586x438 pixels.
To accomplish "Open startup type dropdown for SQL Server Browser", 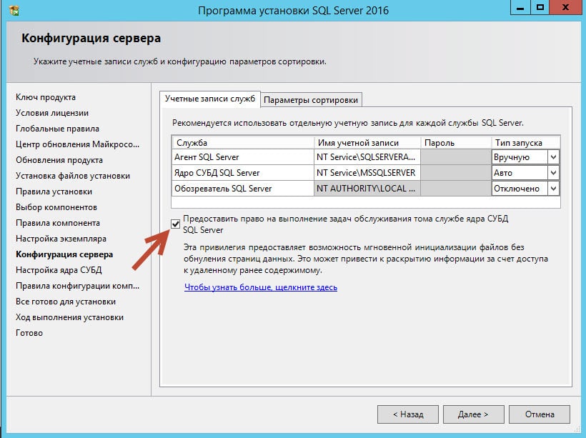I will (553, 189).
